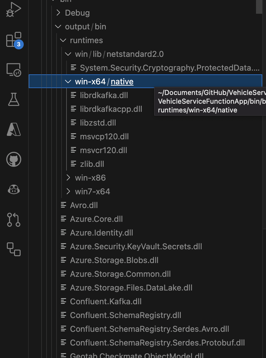Expand the Debug folder
Viewport: 266px width, 358px height.
[58, 13]
